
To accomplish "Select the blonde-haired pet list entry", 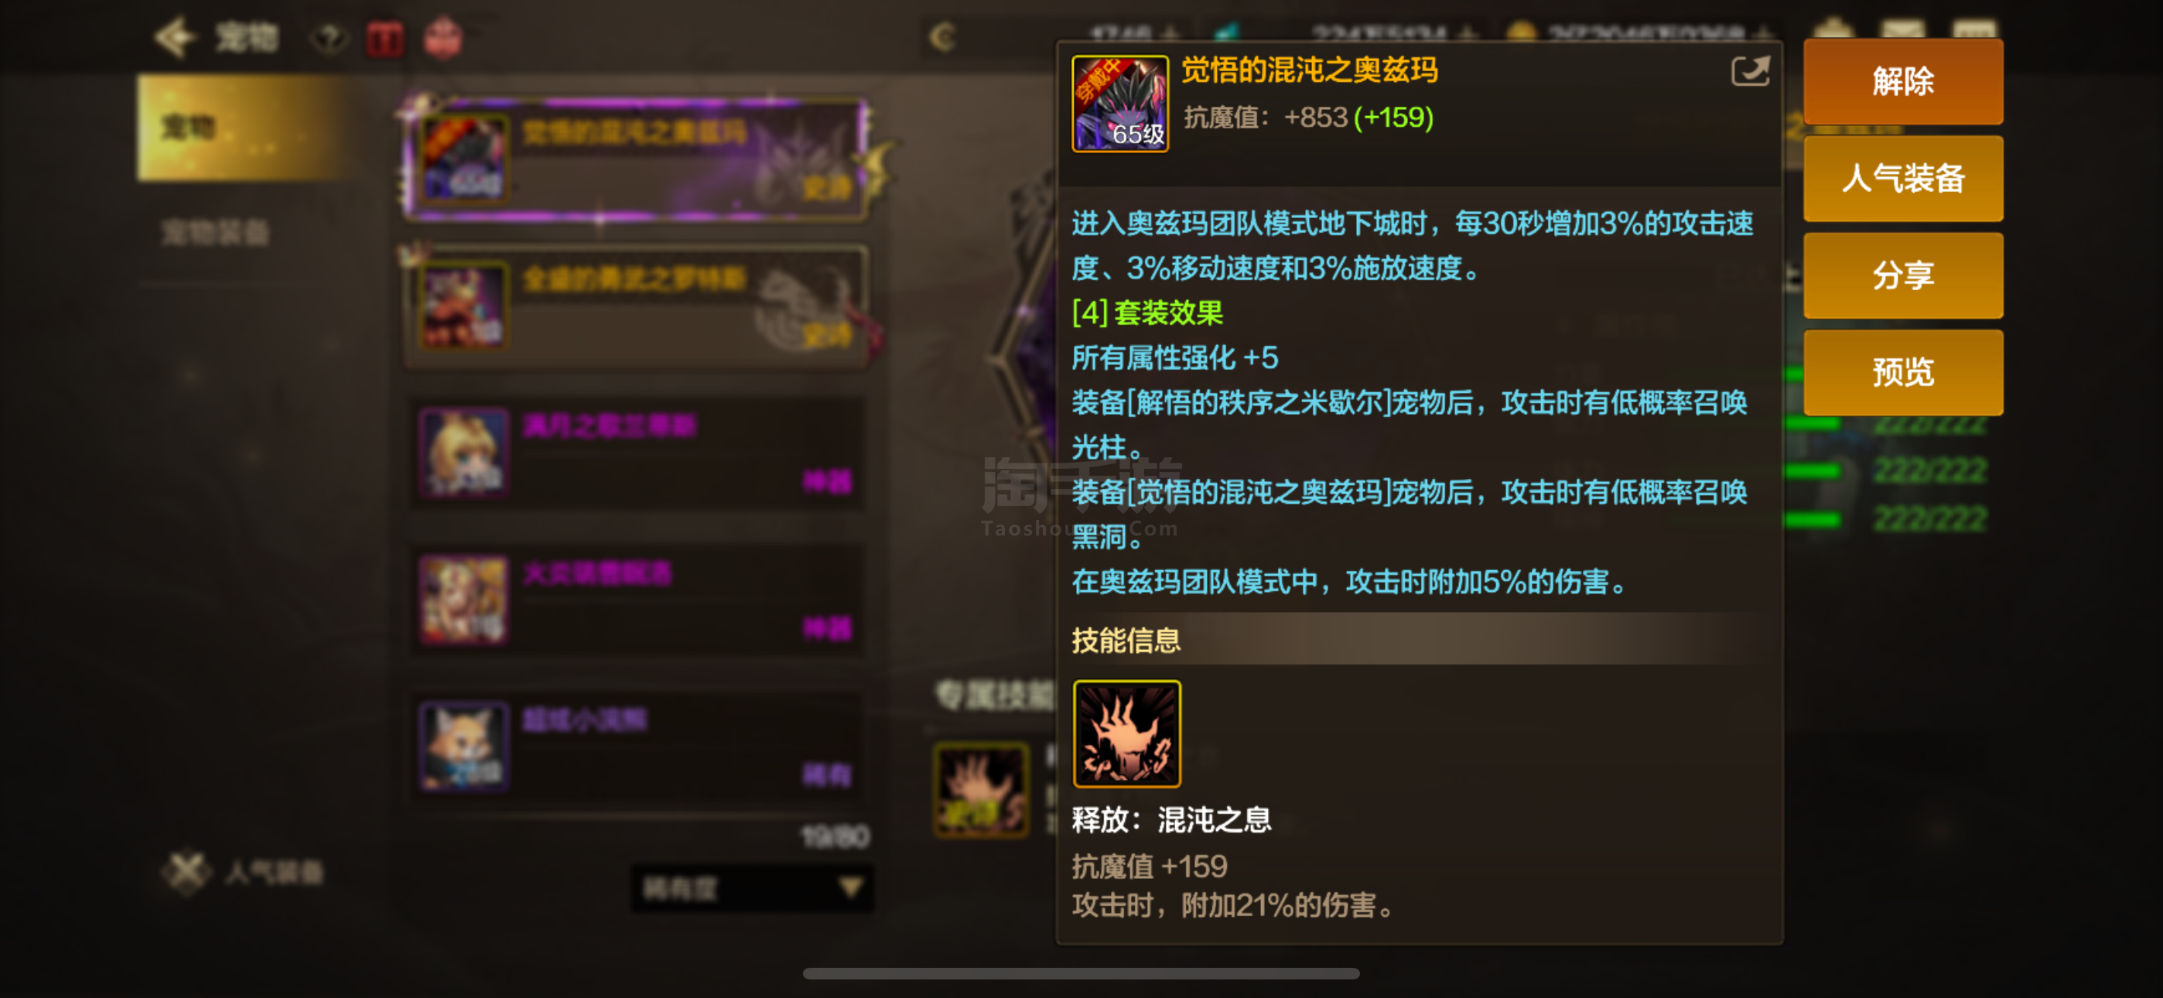I will (637, 453).
